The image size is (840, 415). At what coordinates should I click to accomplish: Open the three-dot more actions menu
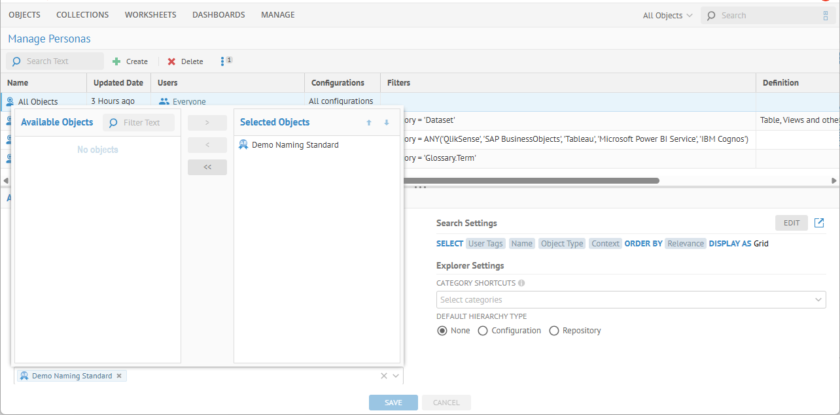pos(222,61)
